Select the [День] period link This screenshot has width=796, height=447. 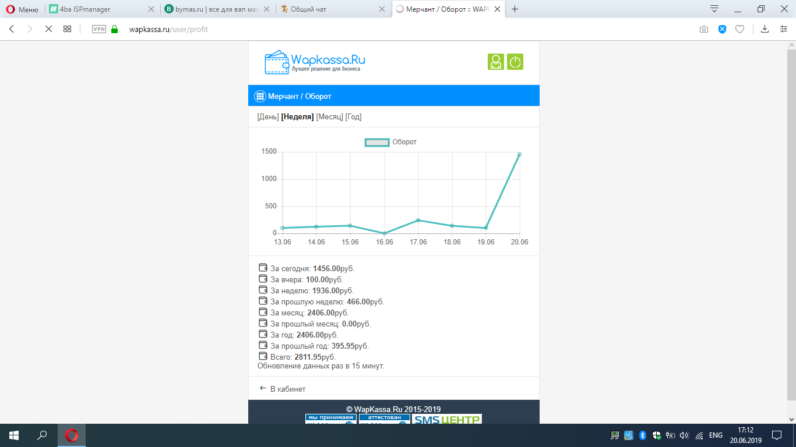[x=268, y=117]
